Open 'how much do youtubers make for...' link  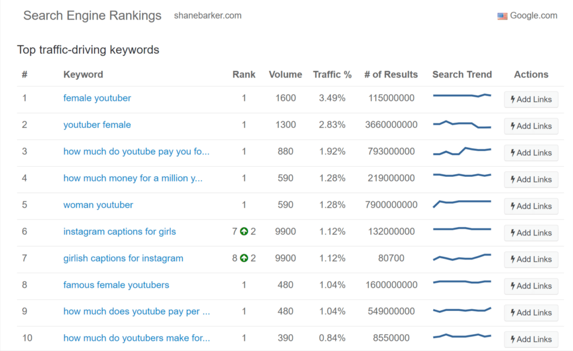click(137, 338)
